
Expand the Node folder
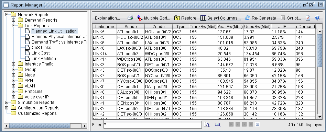coord(13,75)
